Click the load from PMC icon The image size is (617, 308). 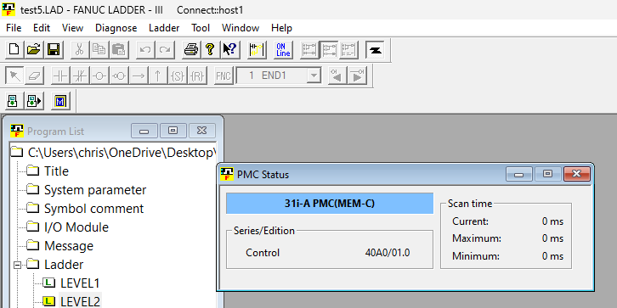[14, 101]
